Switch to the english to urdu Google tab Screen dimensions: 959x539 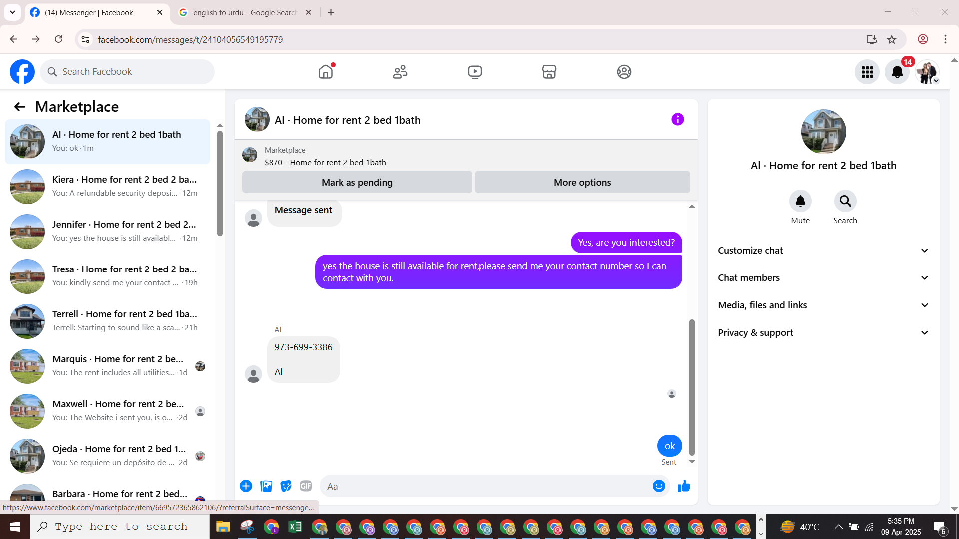[245, 13]
